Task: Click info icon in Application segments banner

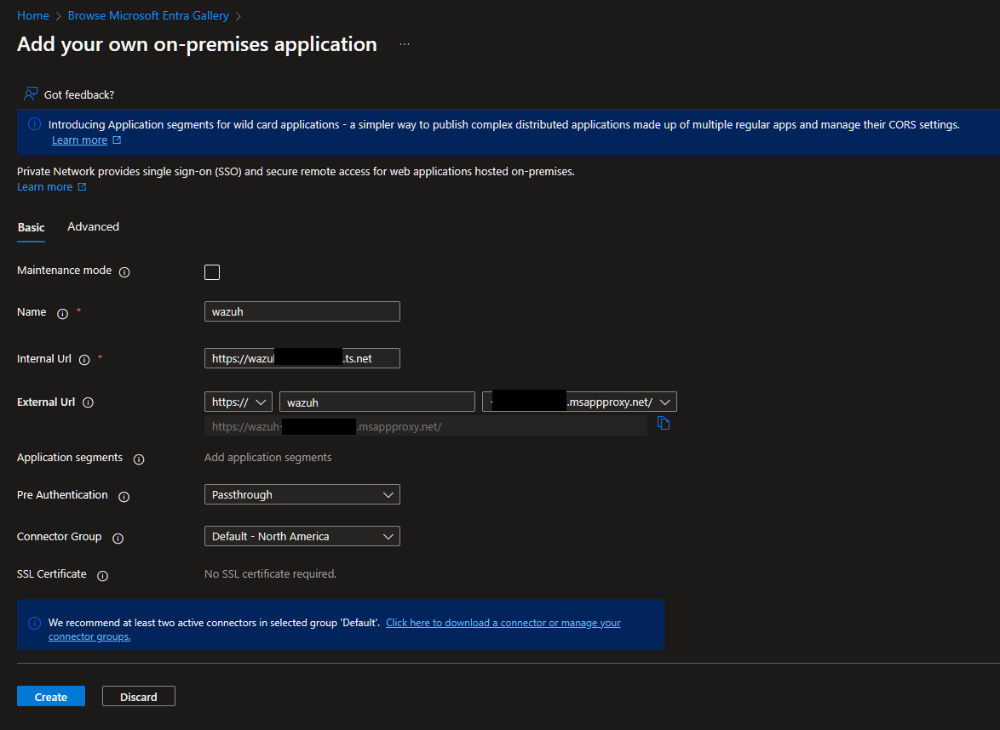Action: [x=34, y=124]
